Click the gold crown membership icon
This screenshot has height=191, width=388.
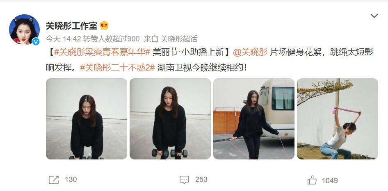tap(104, 25)
